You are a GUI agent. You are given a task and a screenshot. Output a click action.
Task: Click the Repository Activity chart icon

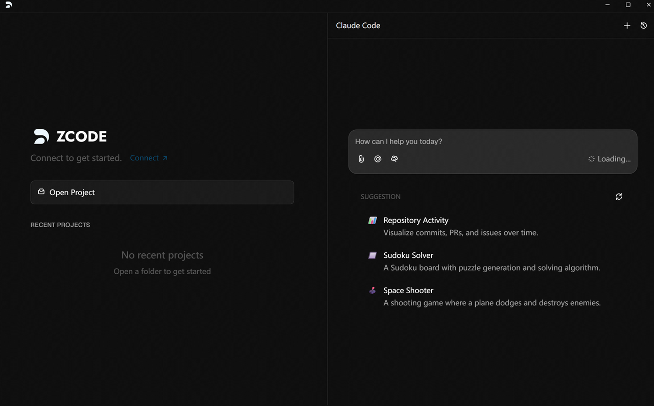372,220
